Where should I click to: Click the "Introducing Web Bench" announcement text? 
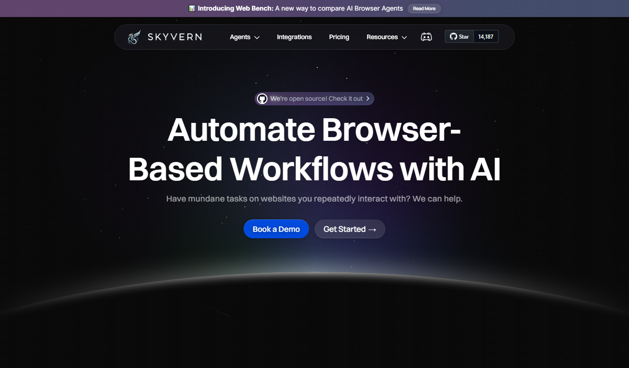click(300, 8)
